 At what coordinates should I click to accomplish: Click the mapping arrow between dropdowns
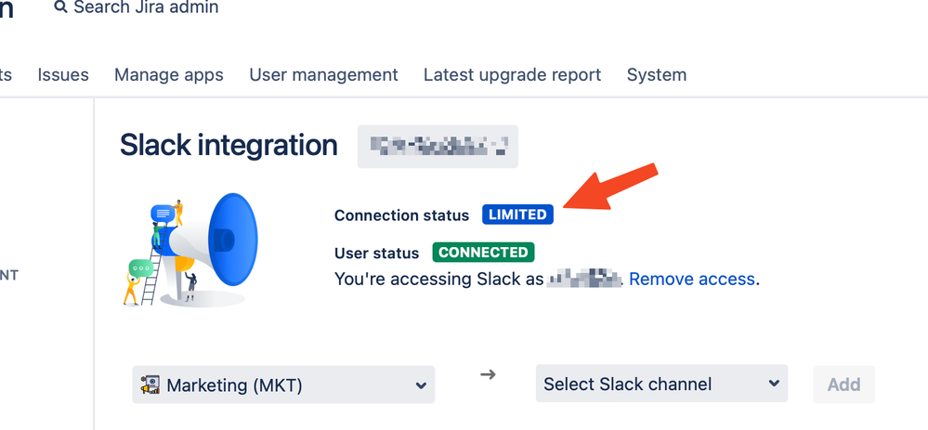(x=488, y=374)
